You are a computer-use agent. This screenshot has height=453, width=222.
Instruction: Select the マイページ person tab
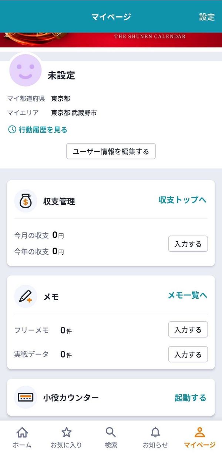(200, 437)
